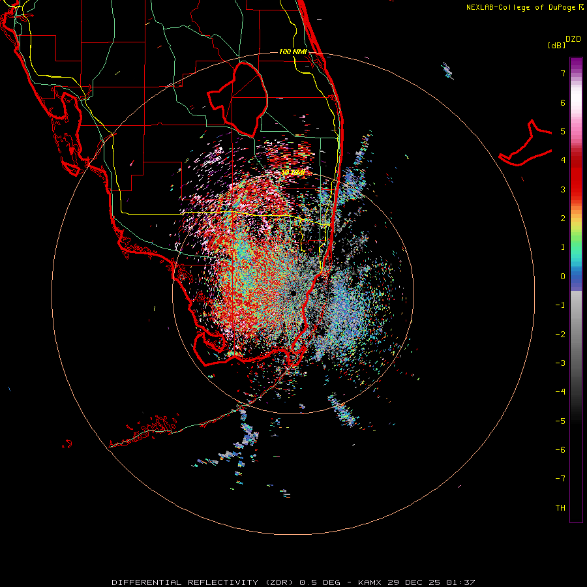This screenshot has width=587, height=587.
Task: Pick the purple segment at color bar top
Action: (576, 64)
